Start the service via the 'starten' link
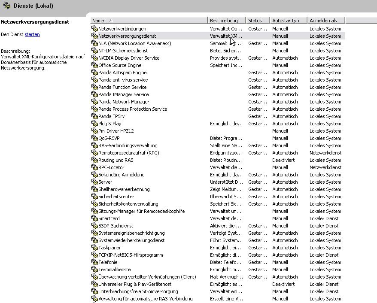This screenshot has width=377, height=303. [32, 34]
